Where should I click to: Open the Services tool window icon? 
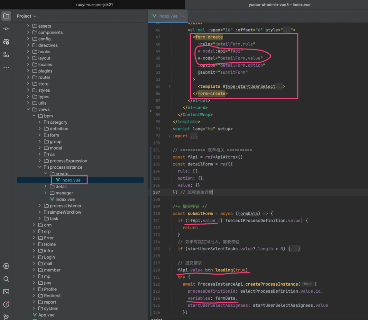coord(6,266)
